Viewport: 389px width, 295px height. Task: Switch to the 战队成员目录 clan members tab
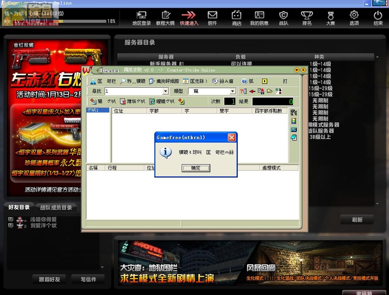pyautogui.click(x=56, y=208)
